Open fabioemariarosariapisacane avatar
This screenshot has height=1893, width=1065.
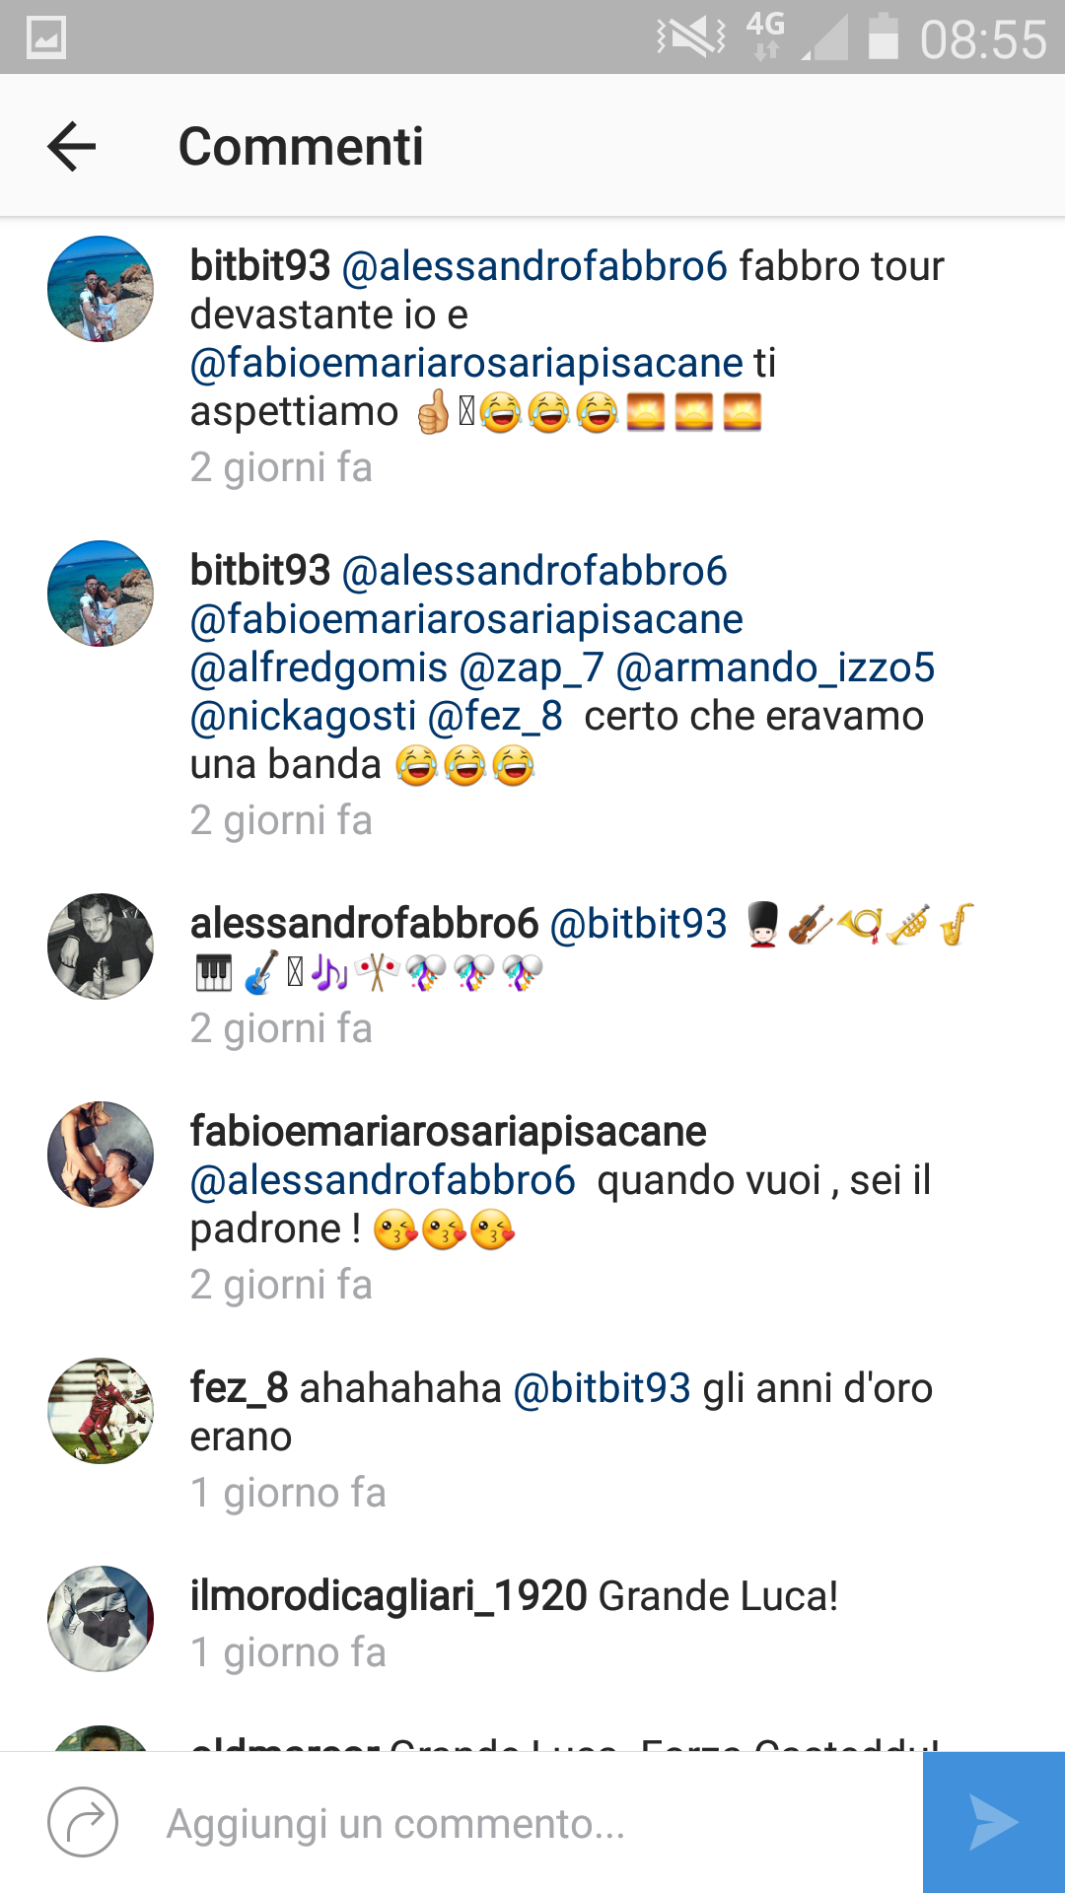coord(101,1155)
